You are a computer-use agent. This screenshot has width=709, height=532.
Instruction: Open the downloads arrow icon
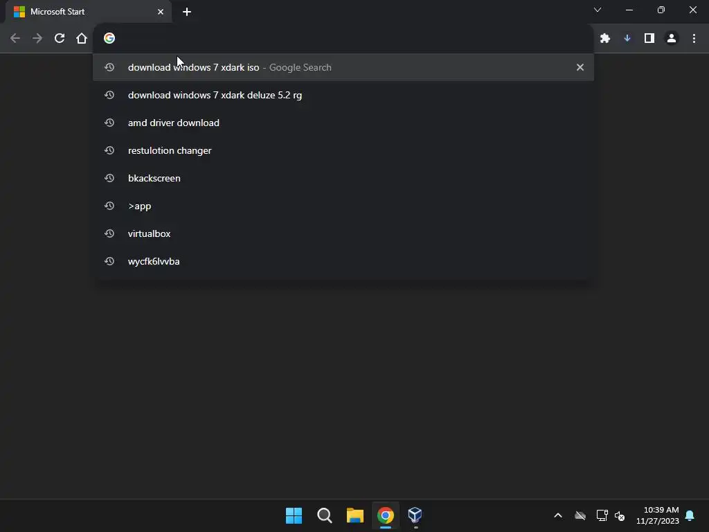click(627, 39)
